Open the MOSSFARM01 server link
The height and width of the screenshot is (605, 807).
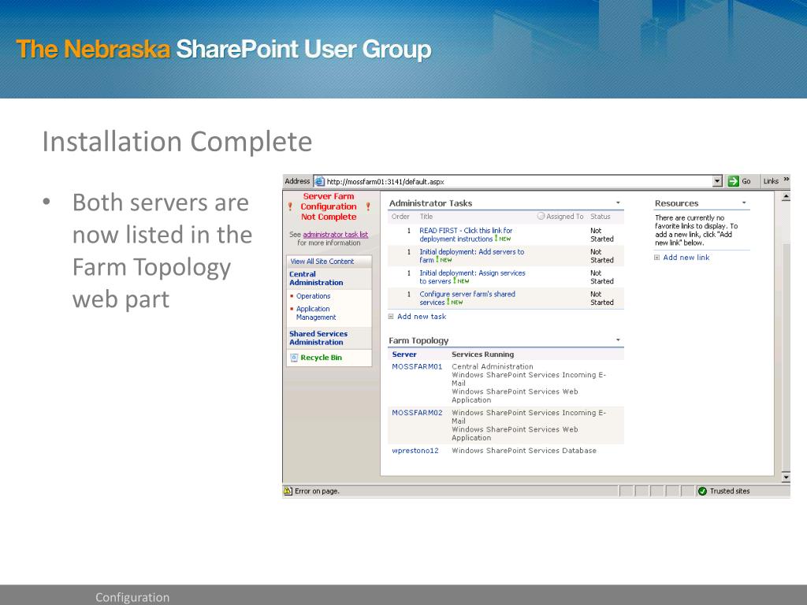coord(417,367)
